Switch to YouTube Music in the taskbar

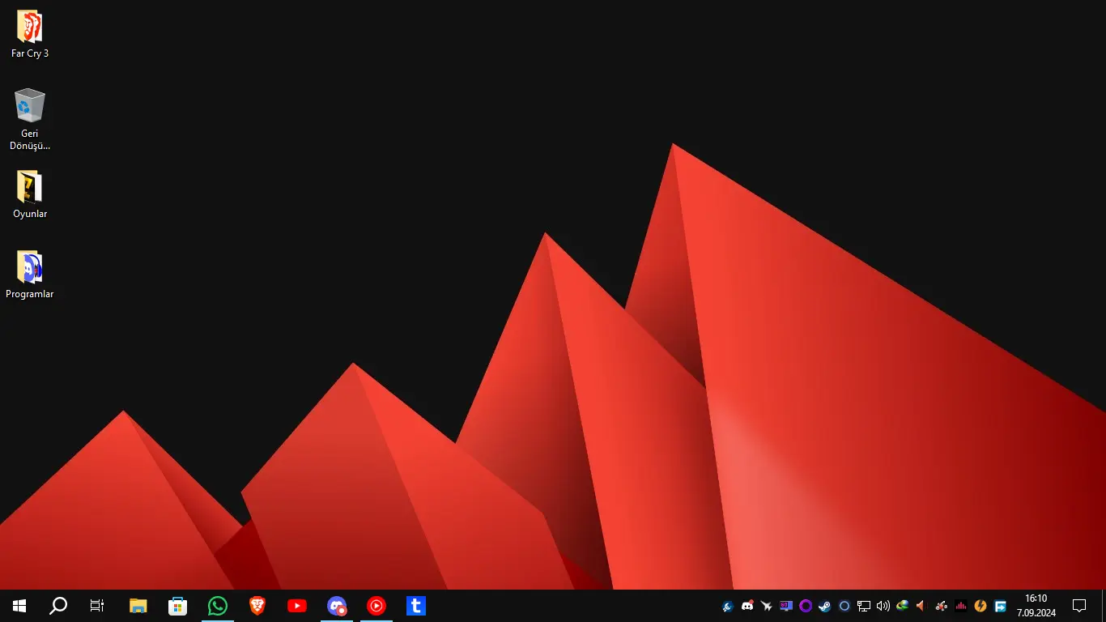click(x=376, y=606)
